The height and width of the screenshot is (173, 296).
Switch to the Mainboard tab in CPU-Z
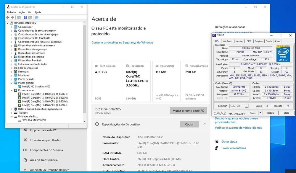[228, 41]
